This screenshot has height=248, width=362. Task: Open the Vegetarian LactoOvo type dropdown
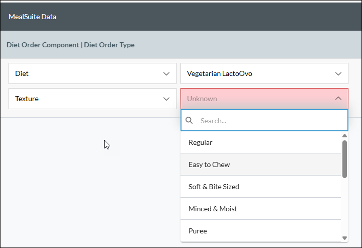[264, 73]
